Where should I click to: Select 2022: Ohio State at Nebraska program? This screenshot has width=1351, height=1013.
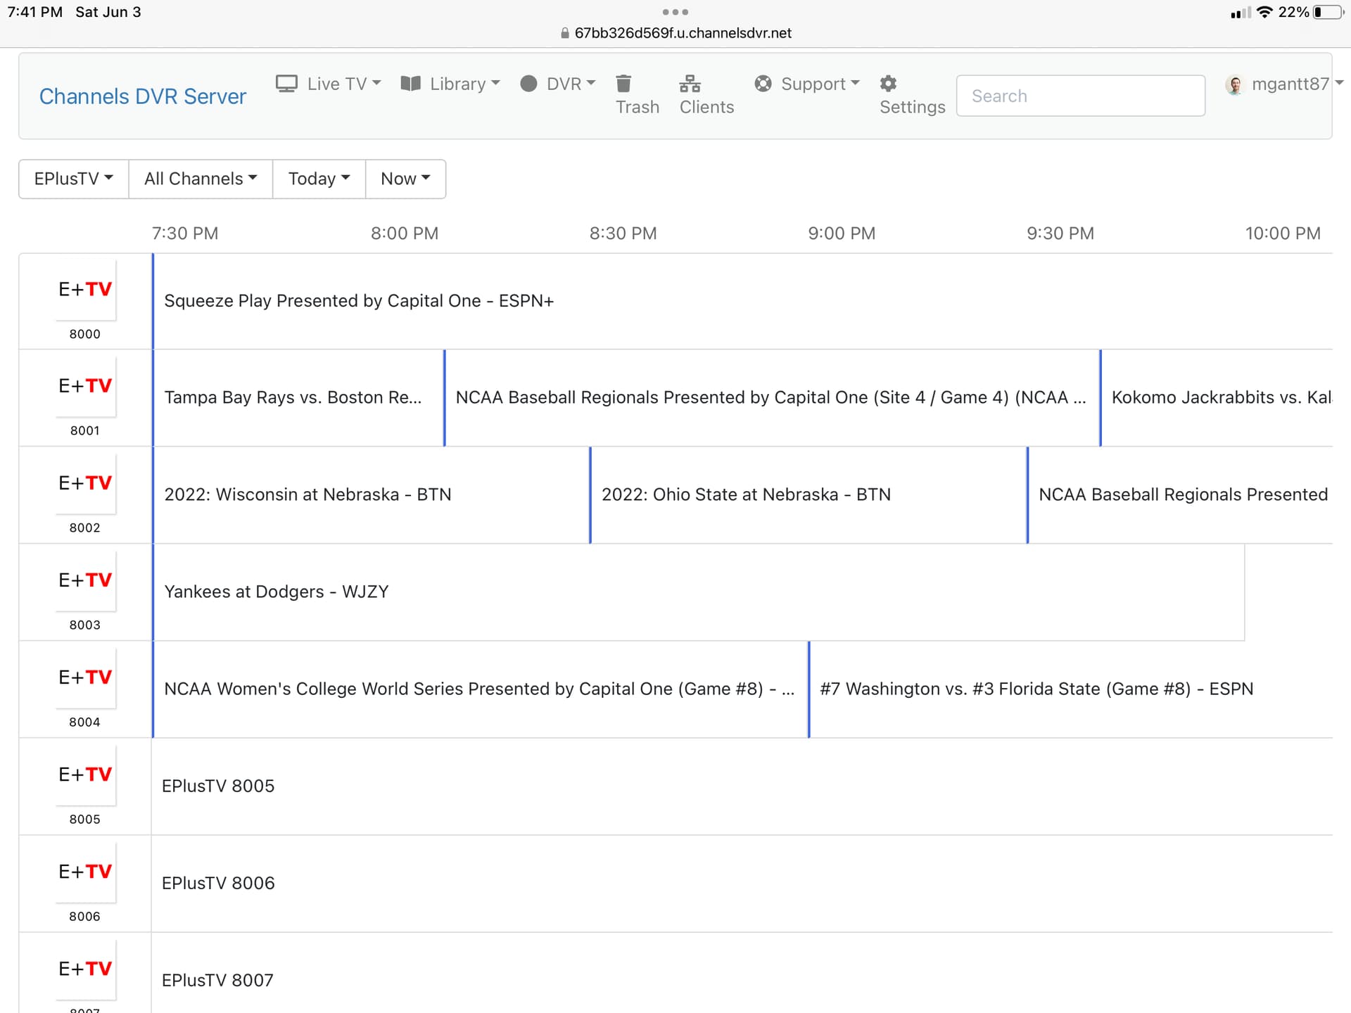[746, 495]
